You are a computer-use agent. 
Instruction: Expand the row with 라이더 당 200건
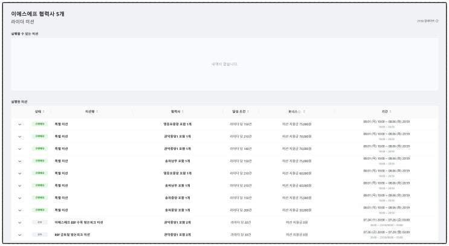[20, 210]
